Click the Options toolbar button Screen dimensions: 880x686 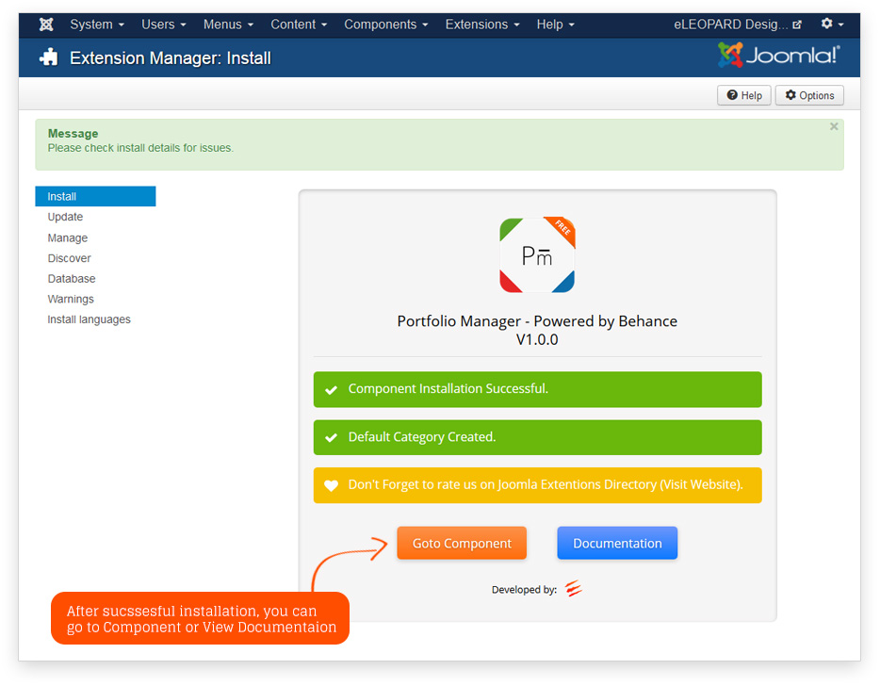pos(809,95)
